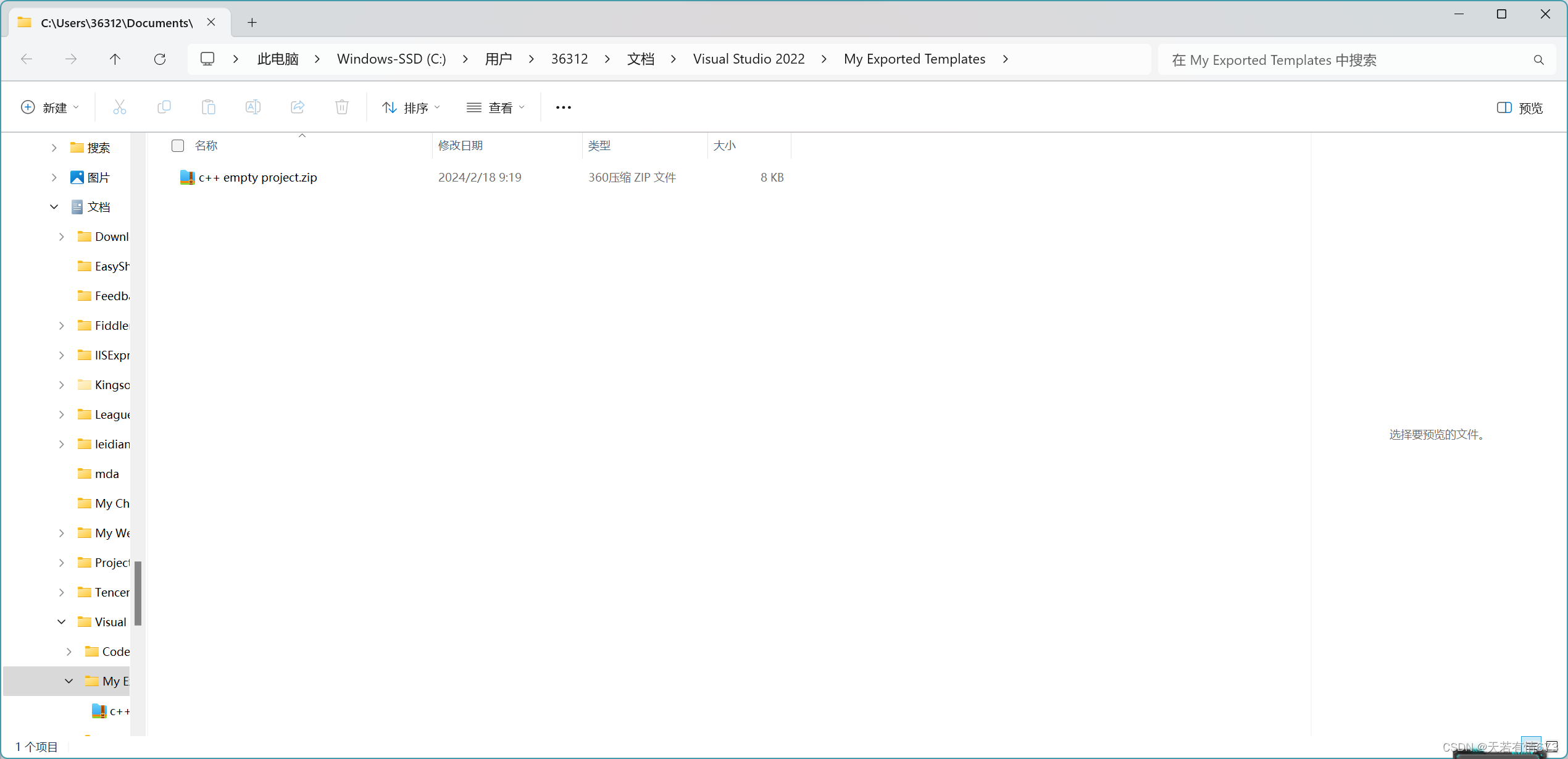Click the Delete trash can icon

342,107
